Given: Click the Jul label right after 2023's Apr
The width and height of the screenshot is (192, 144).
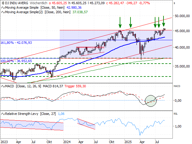Looking at the screenshot, I should [x=33, y=142].
